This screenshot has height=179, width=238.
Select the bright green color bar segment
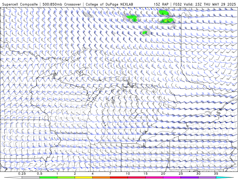point(48,178)
